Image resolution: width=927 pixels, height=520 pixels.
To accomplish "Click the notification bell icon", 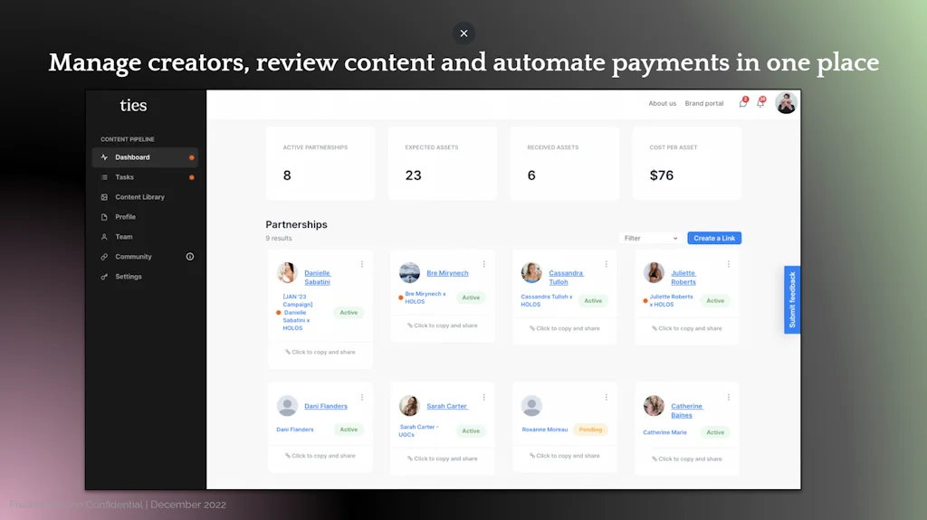I will pyautogui.click(x=760, y=103).
